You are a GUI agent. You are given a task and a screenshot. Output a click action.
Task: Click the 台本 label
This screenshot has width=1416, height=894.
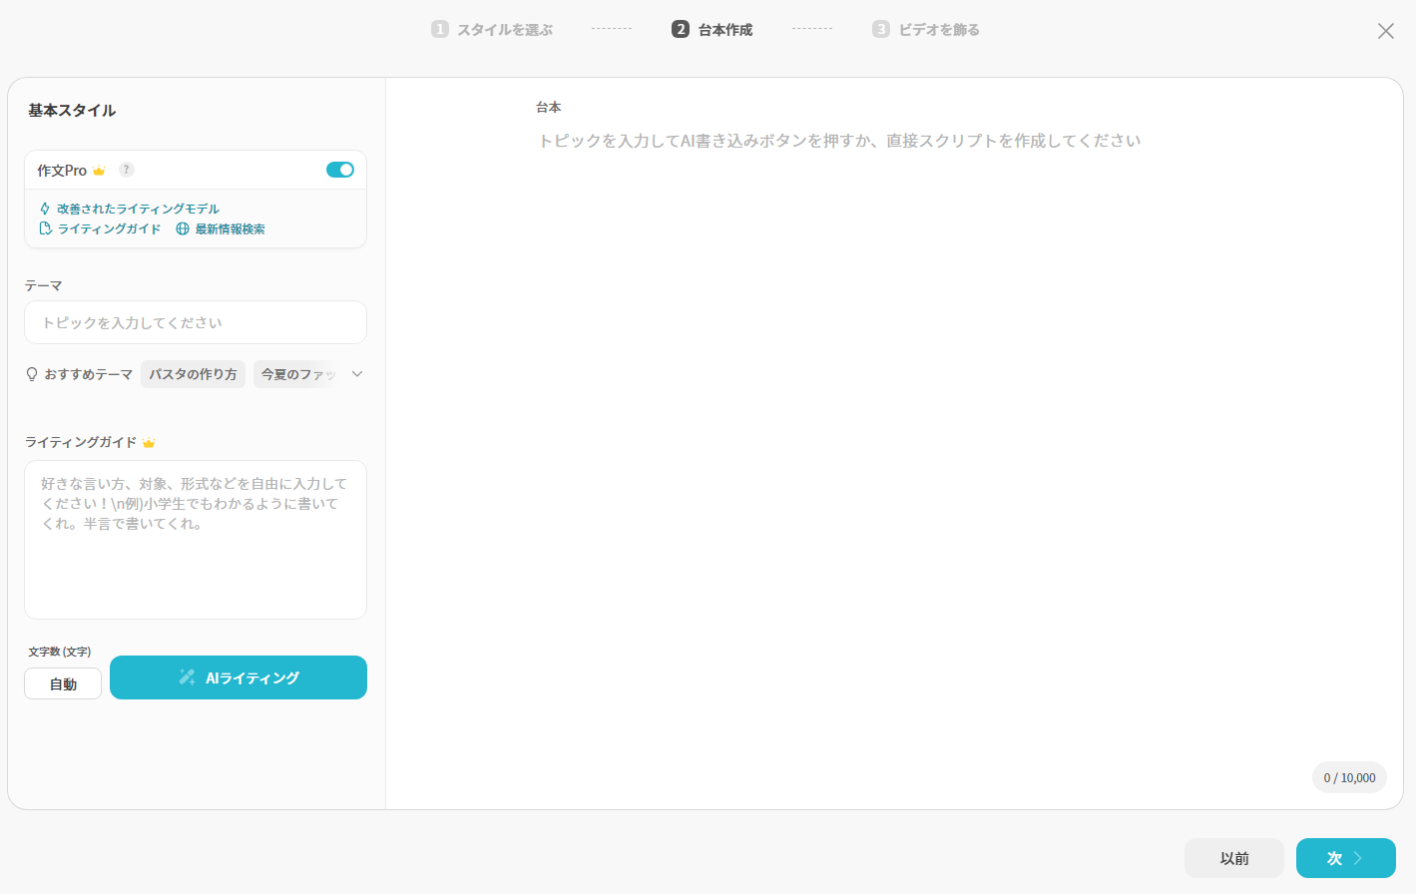pyautogui.click(x=549, y=107)
